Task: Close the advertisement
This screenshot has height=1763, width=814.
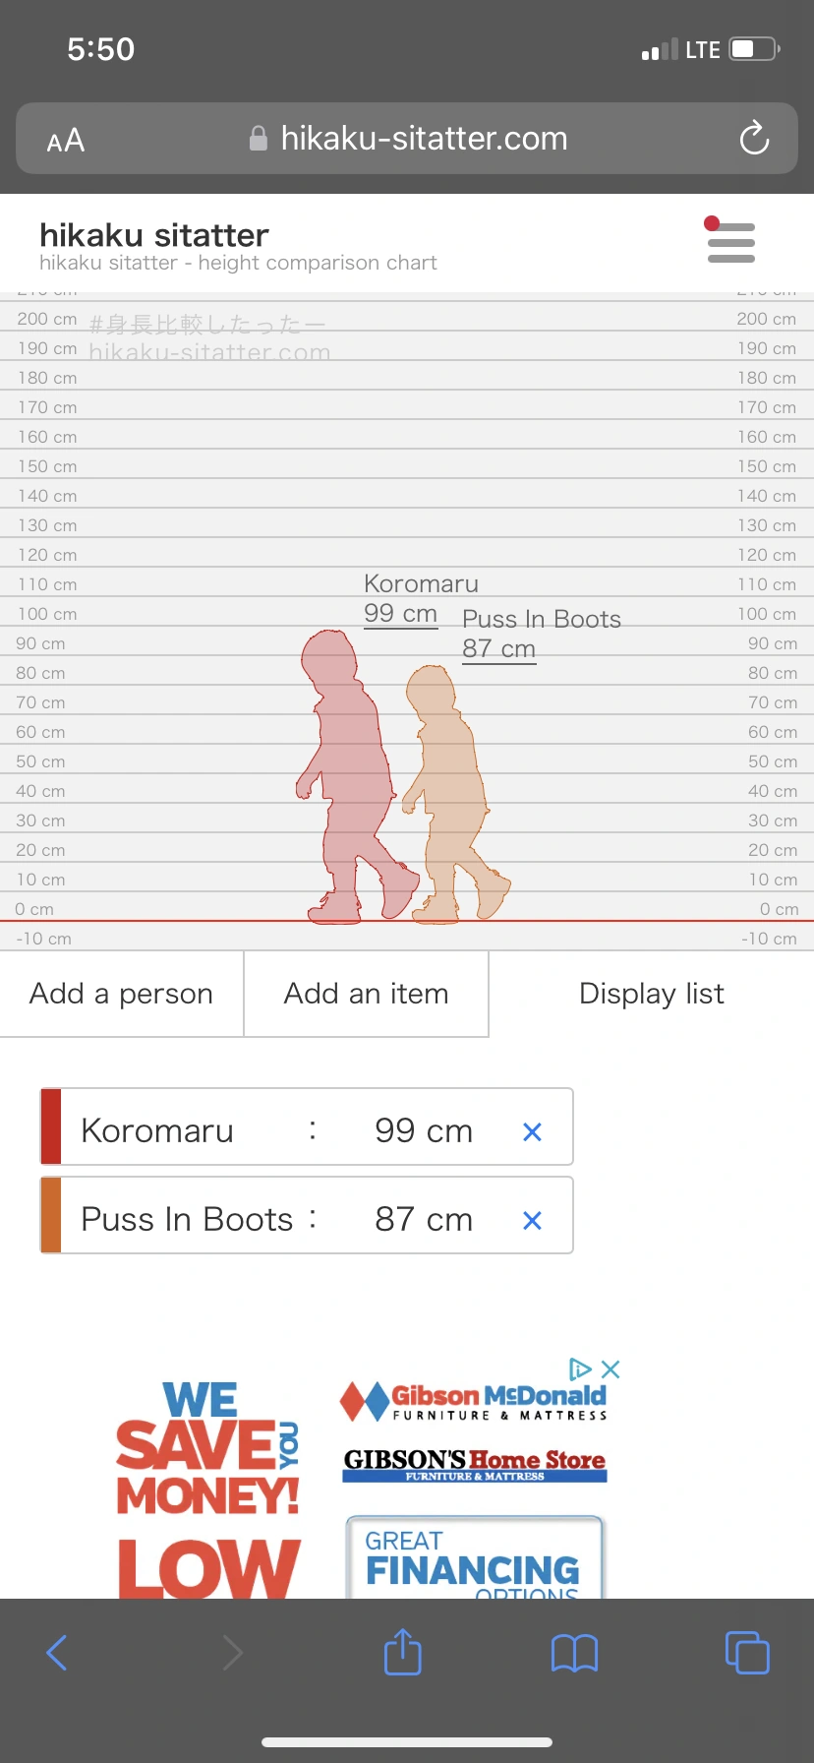Action: click(610, 1368)
